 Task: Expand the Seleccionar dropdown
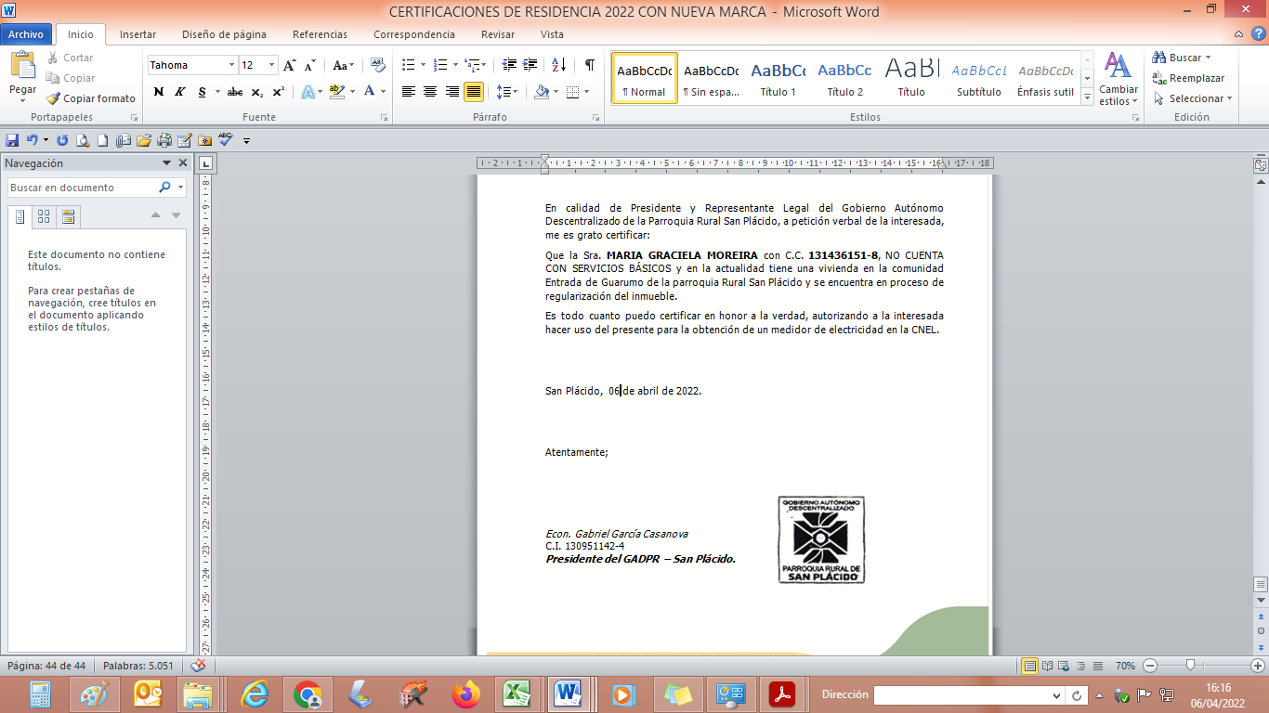[1200, 98]
